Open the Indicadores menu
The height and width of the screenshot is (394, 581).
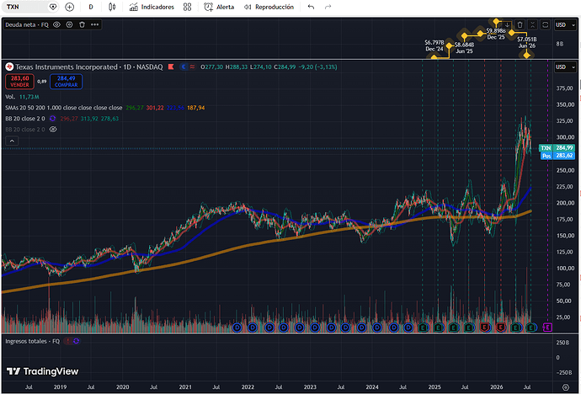pyautogui.click(x=152, y=7)
